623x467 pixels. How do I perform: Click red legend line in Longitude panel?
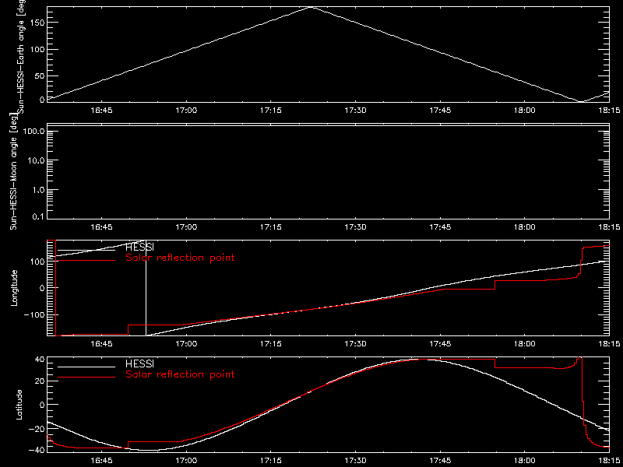click(86, 260)
